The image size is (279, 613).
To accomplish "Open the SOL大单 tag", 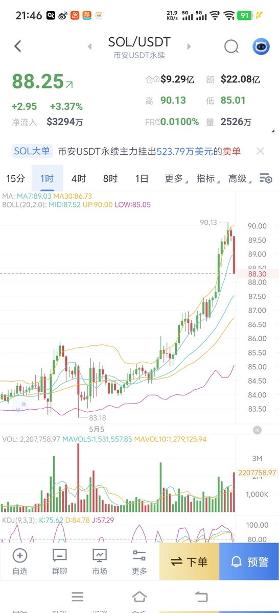I will point(32,151).
